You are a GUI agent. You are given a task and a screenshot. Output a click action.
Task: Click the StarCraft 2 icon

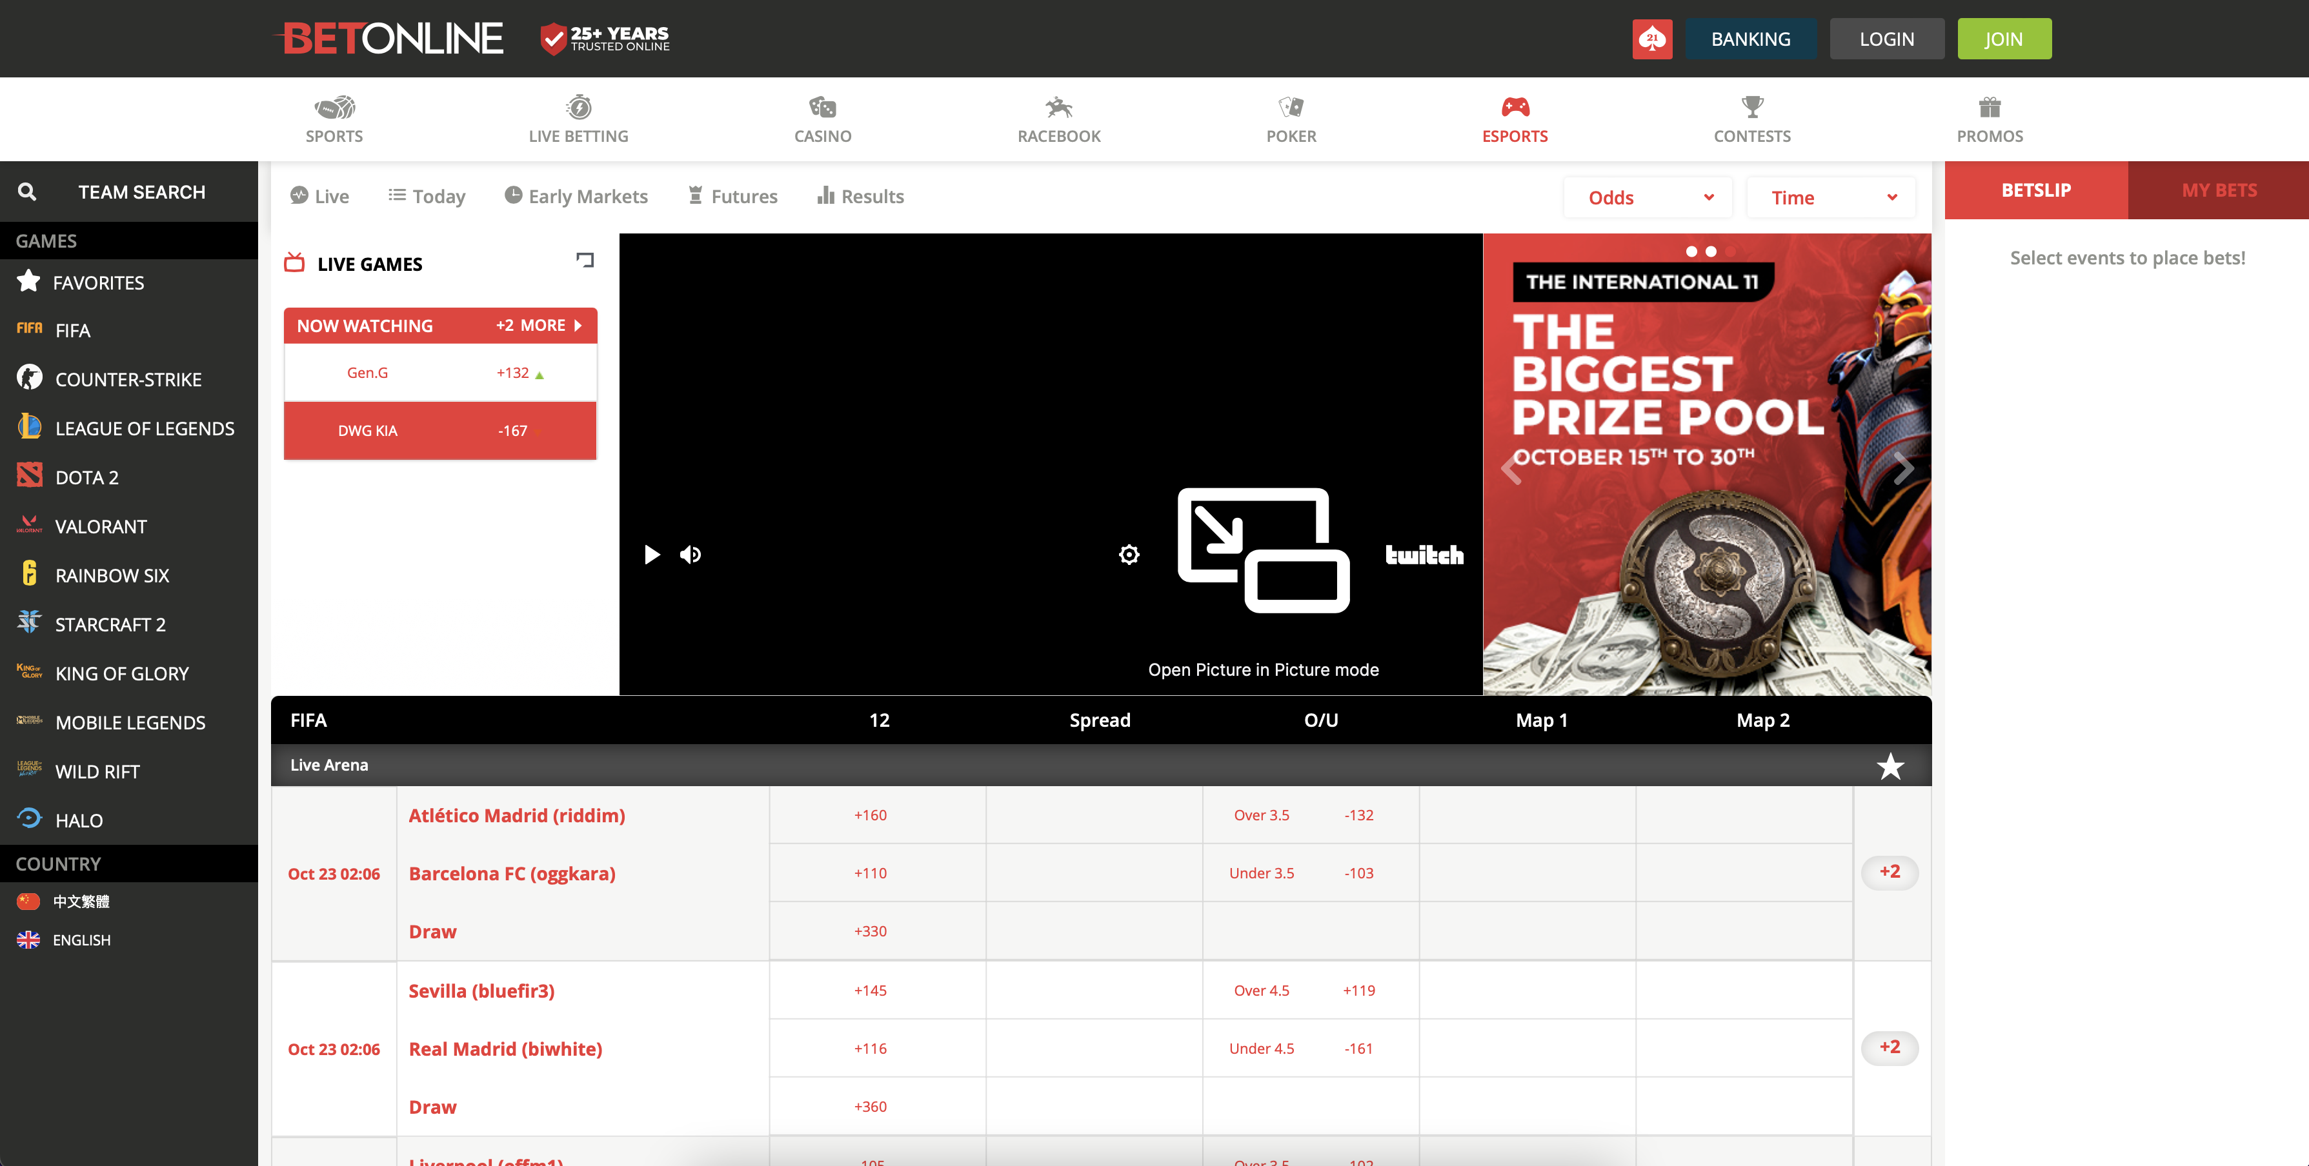pos(30,622)
